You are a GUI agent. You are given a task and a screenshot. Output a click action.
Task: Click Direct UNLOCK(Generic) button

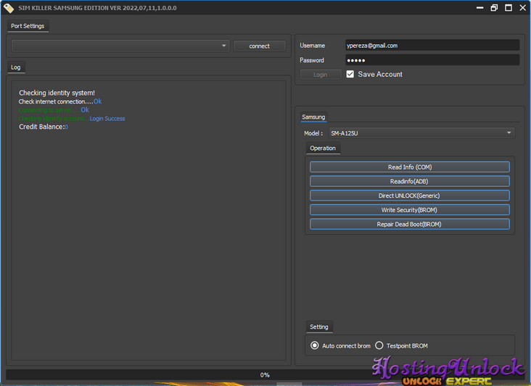point(410,196)
